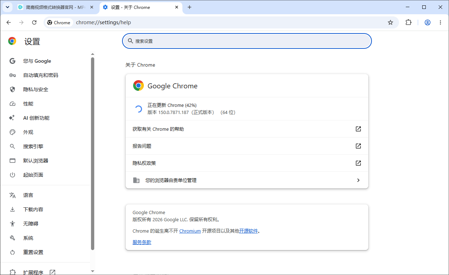Switch to the 简鹿视频格式转换器官网 tab
This screenshot has width=449, height=275.
56,7
